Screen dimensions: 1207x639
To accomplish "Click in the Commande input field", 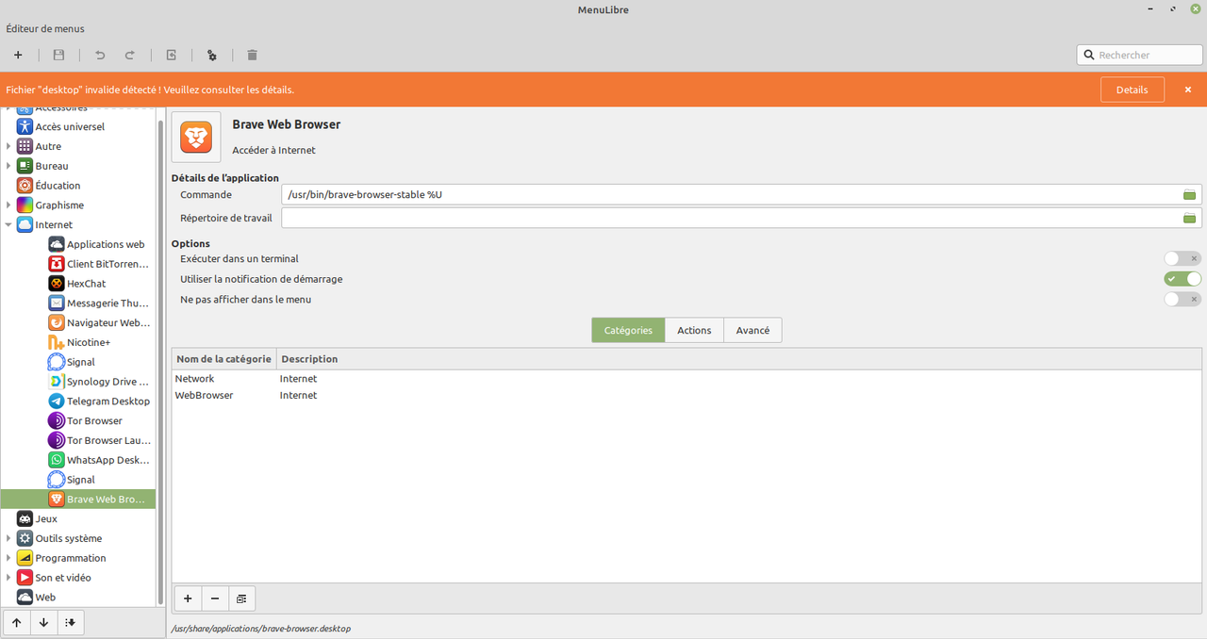I will (x=741, y=194).
